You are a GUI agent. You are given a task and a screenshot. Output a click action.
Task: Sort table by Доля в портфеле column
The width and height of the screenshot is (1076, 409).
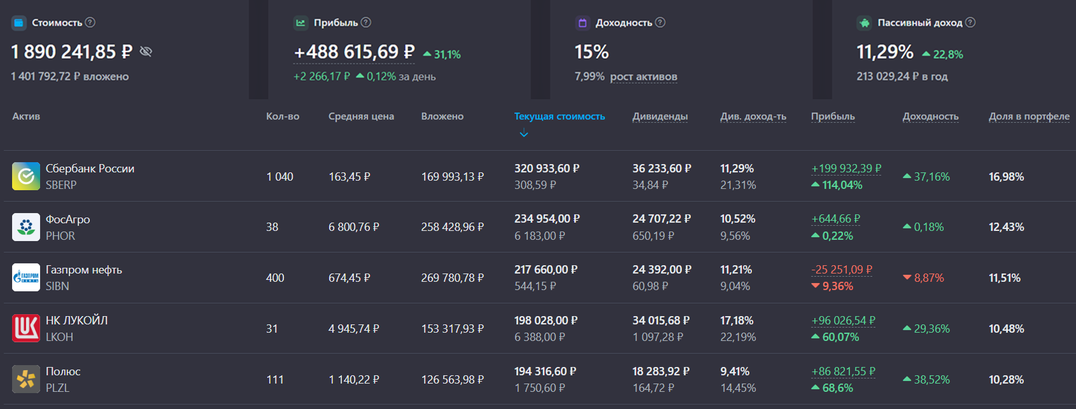coord(1029,116)
